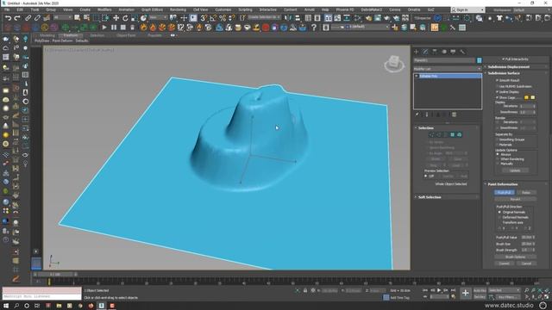Viewport: 552px width, 310px height.
Task: Open the Rendering menu
Action: (178, 9)
